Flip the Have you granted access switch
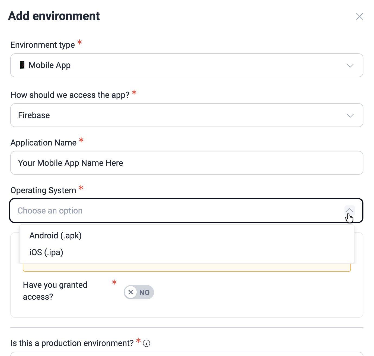Image resolution: width=374 pixels, height=356 pixels. tap(139, 292)
